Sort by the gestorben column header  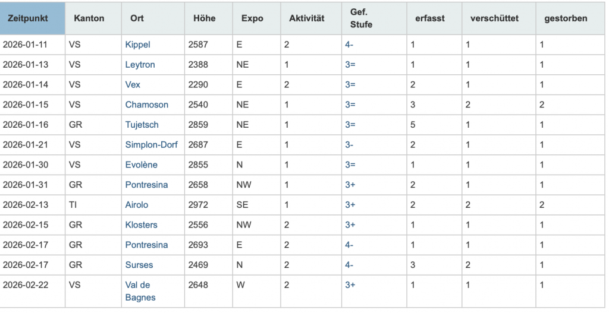pos(566,18)
